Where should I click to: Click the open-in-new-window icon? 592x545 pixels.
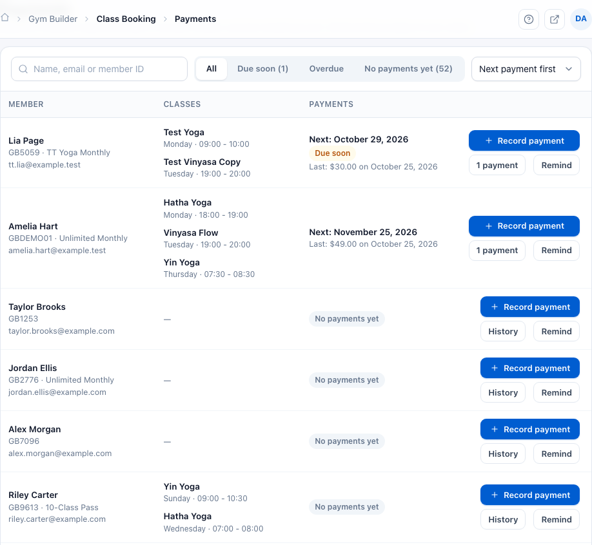click(x=554, y=19)
